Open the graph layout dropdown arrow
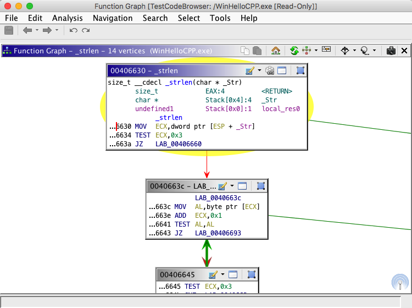This screenshot has width=412, height=308. tap(316, 51)
